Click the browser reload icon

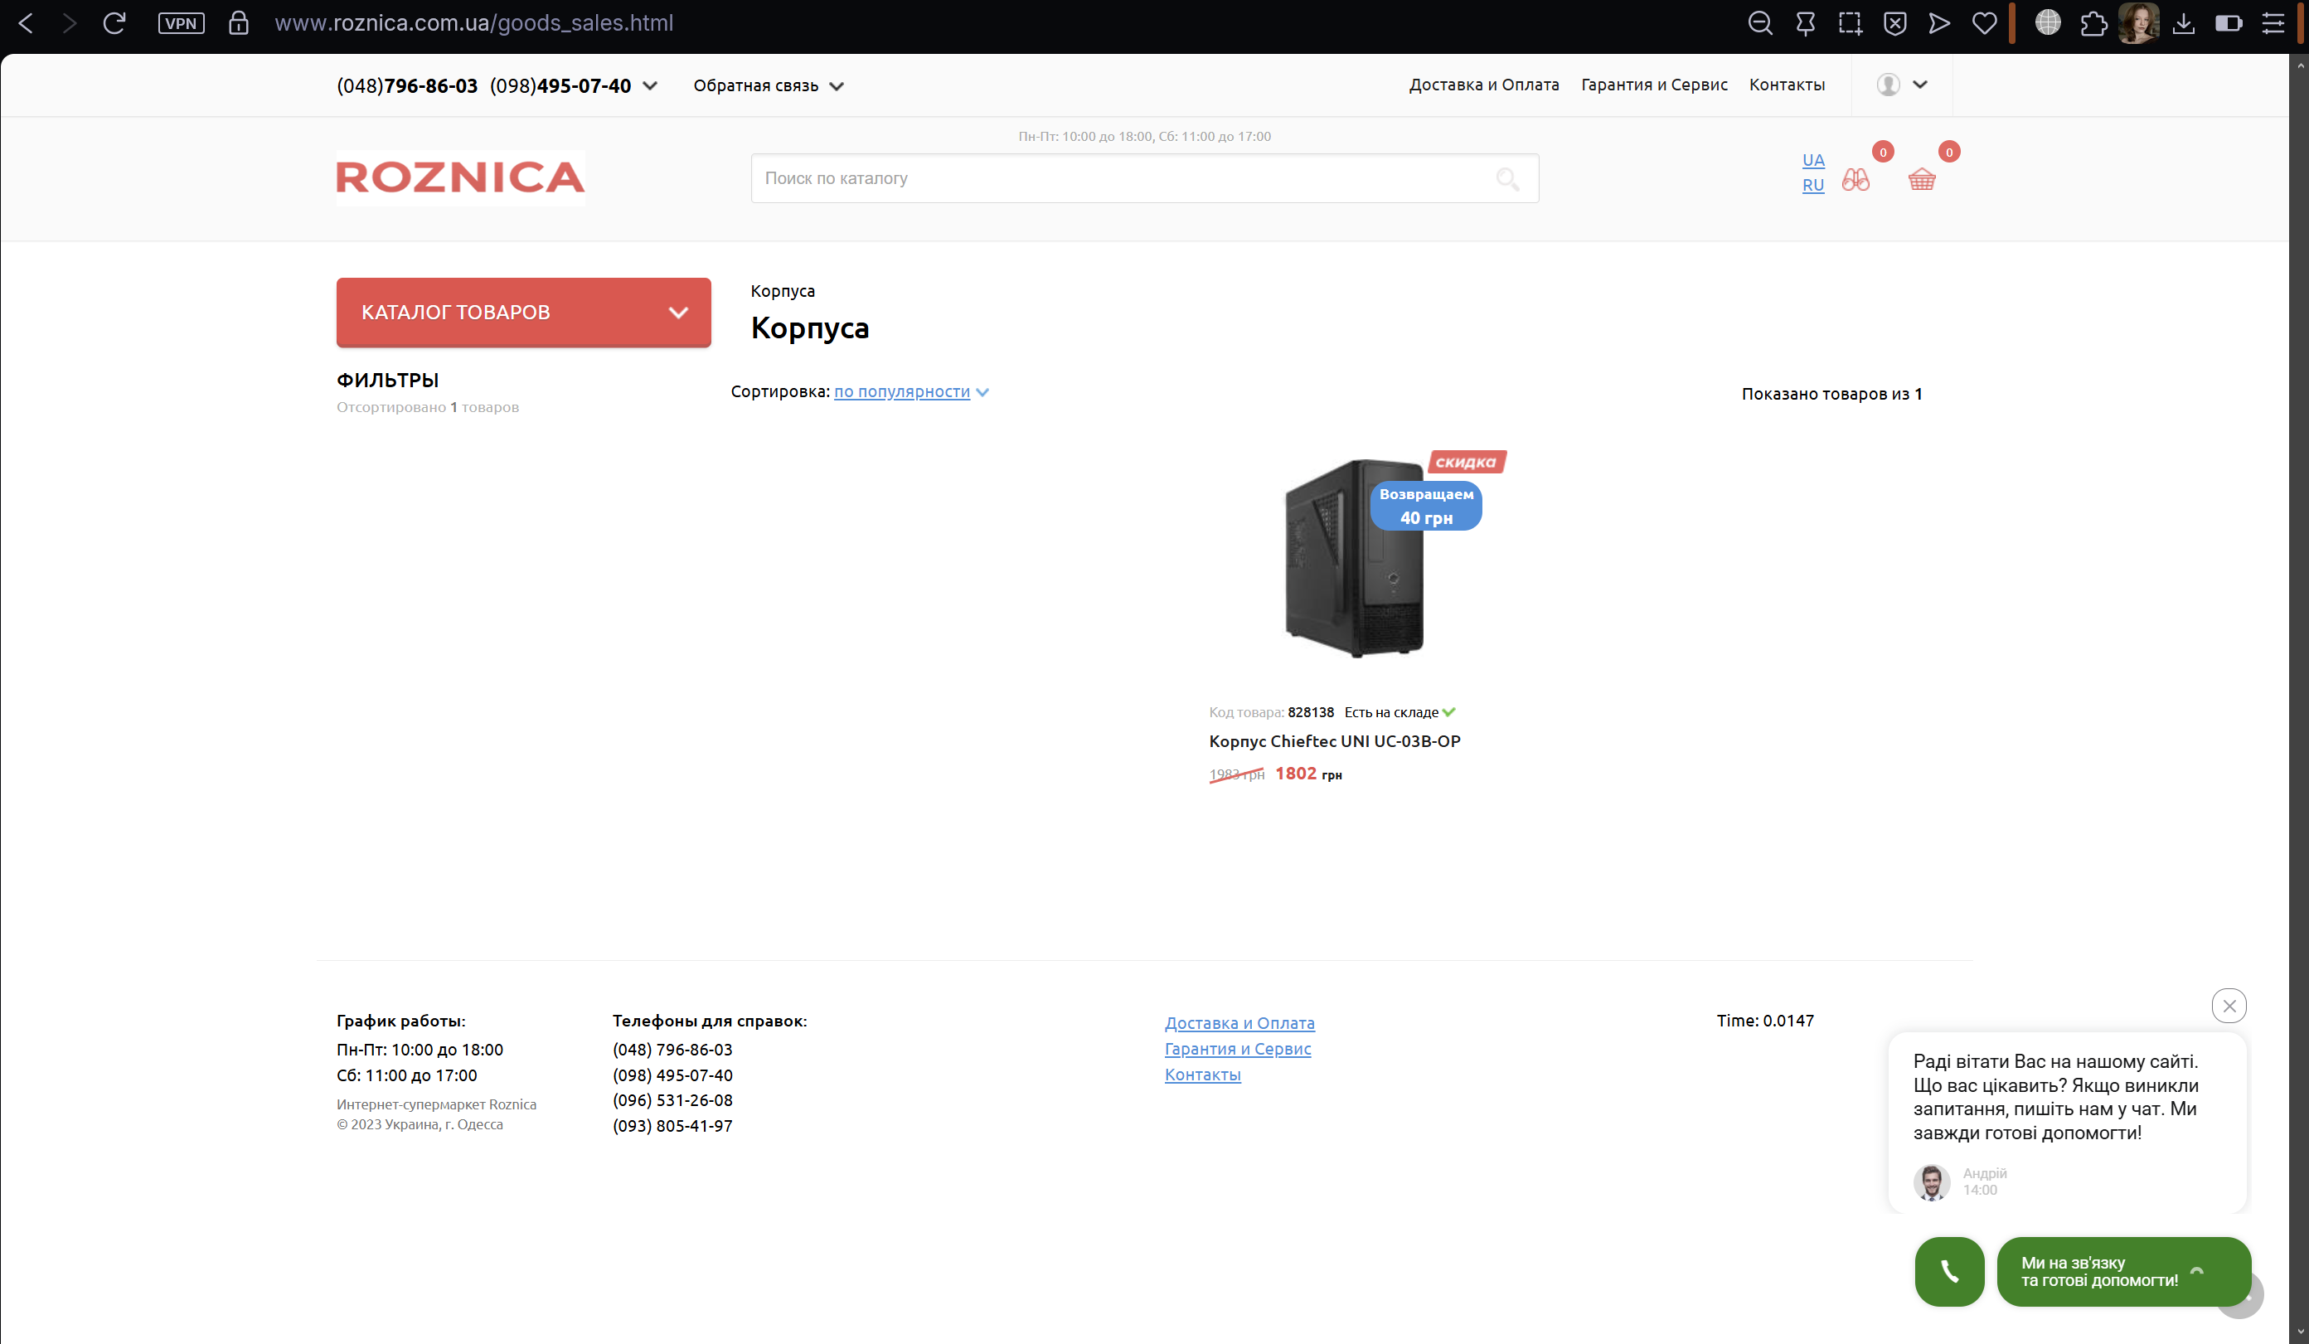114,23
